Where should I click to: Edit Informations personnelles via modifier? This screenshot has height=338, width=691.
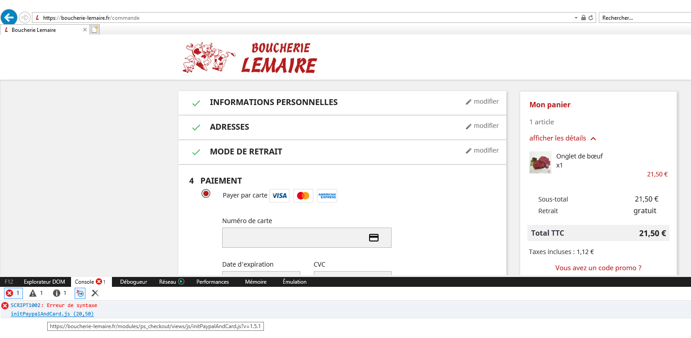[482, 101]
